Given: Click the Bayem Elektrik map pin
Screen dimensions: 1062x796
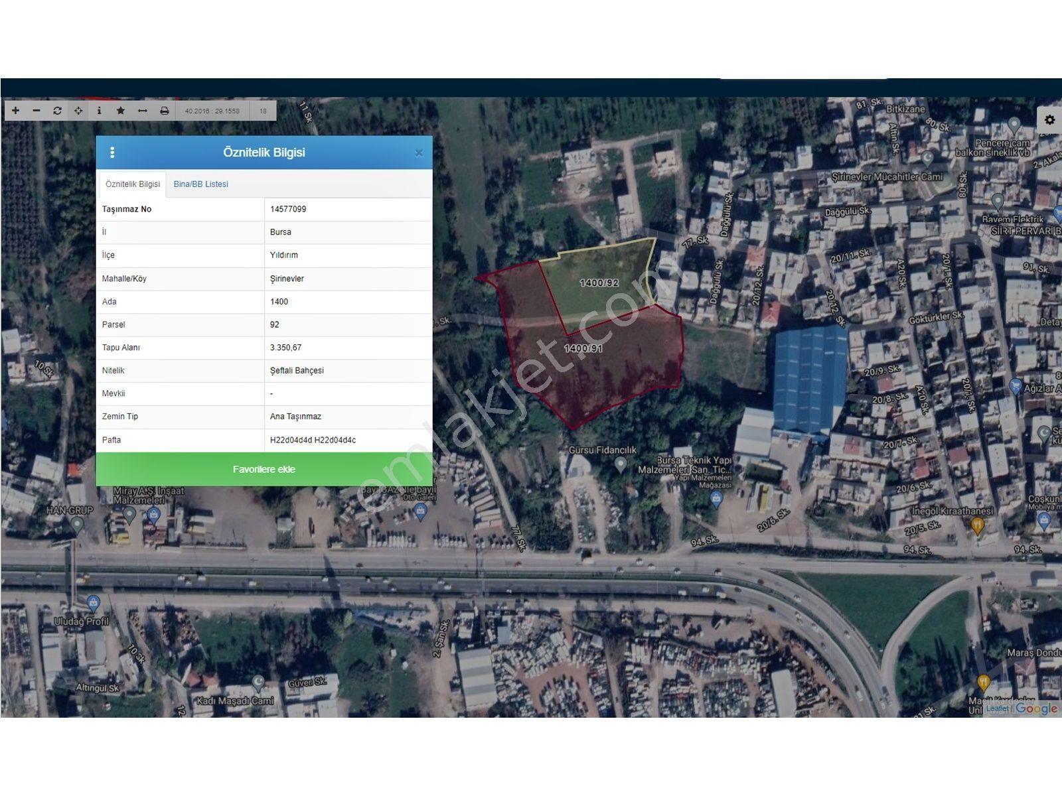Looking at the screenshot, I should click(x=997, y=201).
